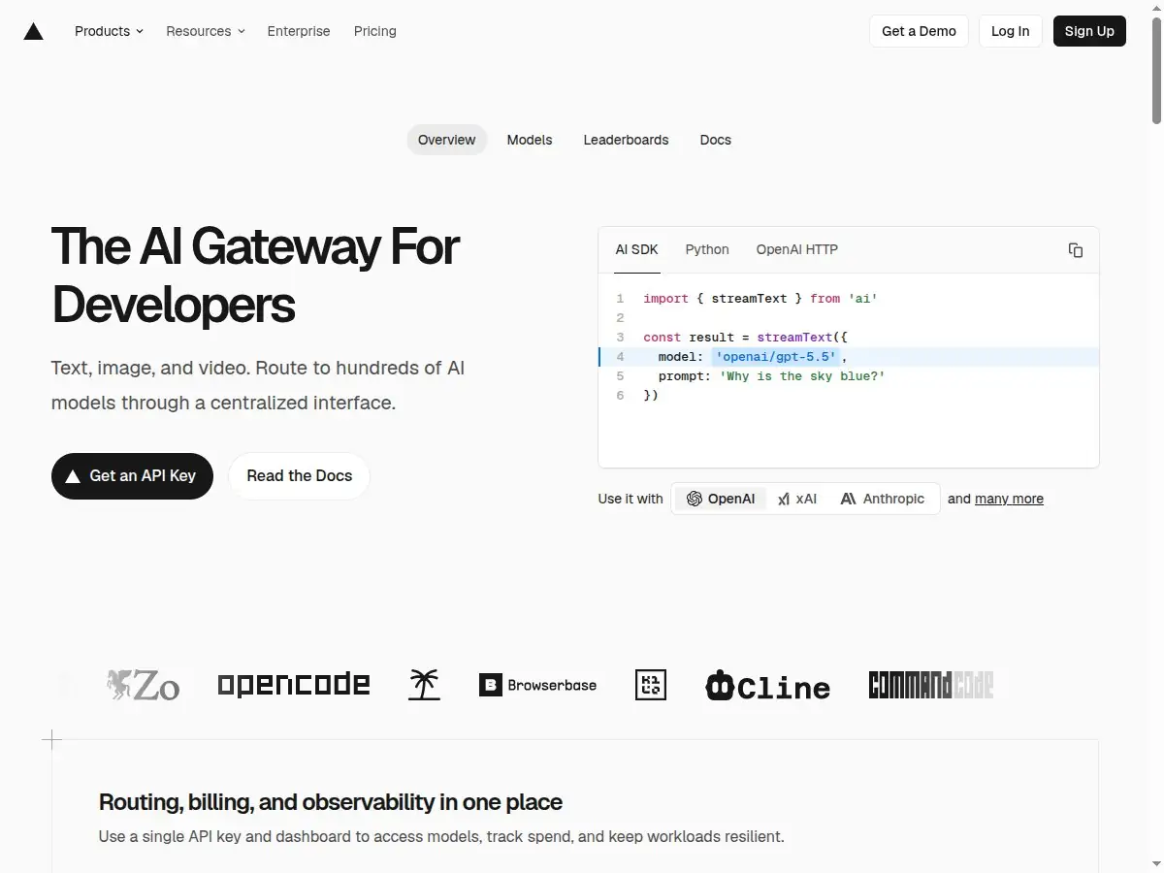This screenshot has width=1164, height=873.
Task: Click the Read the Docs button
Action: (x=299, y=476)
